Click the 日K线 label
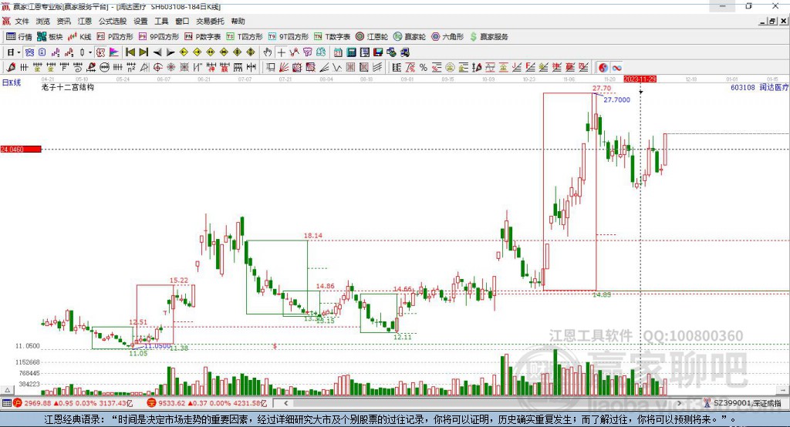Viewport: 790px width, 427px height. (x=12, y=82)
